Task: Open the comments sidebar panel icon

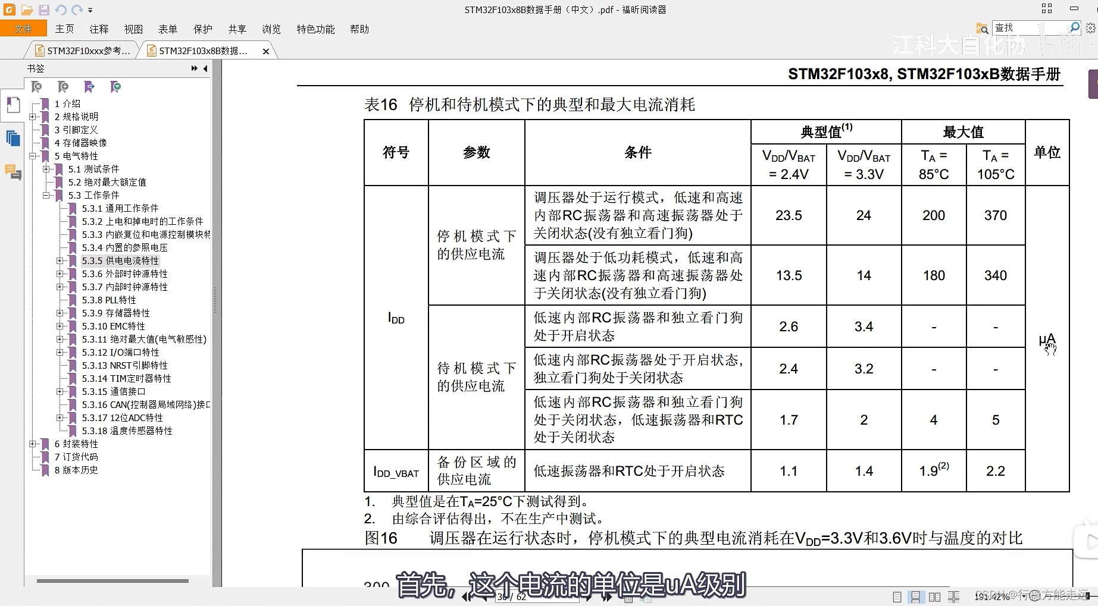Action: point(12,172)
